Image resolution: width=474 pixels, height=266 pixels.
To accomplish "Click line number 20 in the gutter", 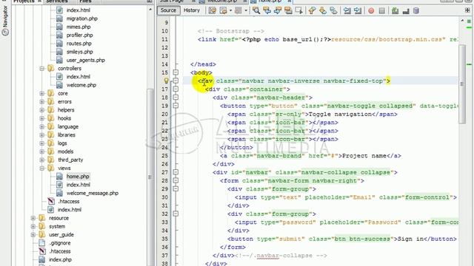I will tap(164, 114).
